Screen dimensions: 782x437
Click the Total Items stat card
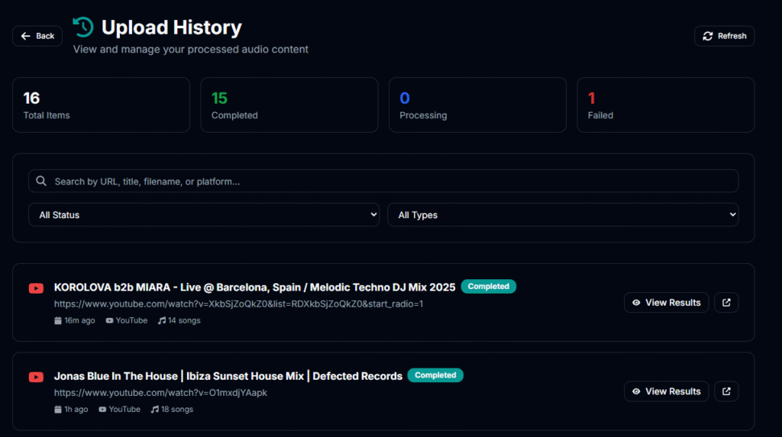click(102, 104)
